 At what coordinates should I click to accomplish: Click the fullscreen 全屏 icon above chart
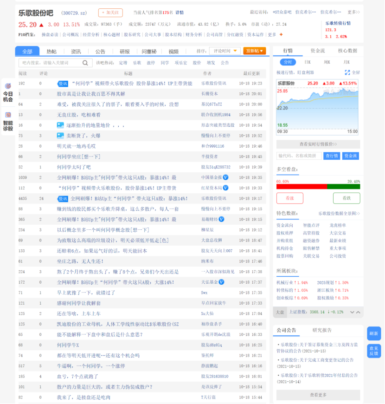click(347, 72)
